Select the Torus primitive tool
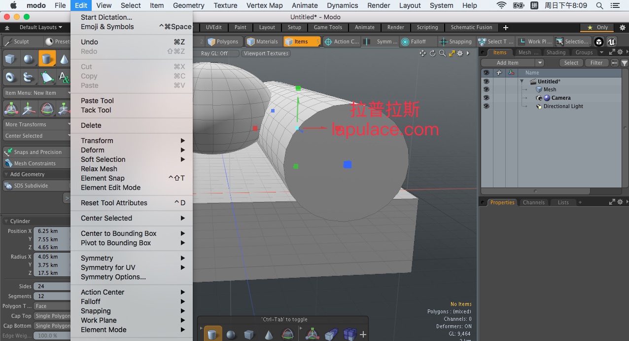629x341 pixels. point(11,77)
